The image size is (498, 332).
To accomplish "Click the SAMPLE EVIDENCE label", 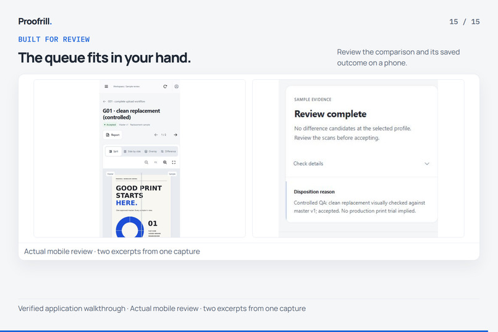I will 313,100.
